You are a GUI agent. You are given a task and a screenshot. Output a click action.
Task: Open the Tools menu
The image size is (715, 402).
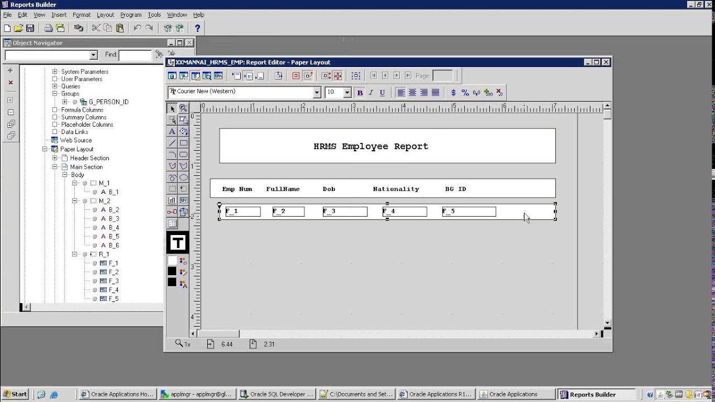(x=154, y=15)
